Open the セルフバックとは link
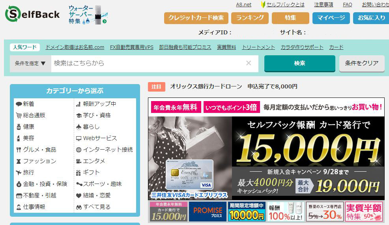This screenshot has width=389, height=225. 285,5
